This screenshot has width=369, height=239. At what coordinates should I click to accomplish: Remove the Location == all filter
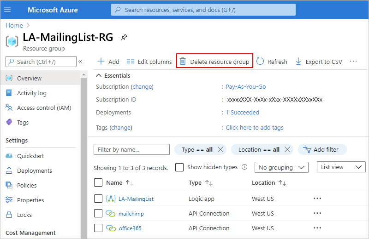pos(287,149)
